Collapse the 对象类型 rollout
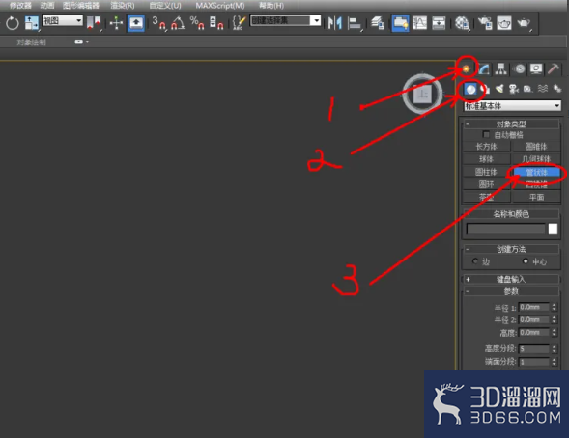 [511, 124]
